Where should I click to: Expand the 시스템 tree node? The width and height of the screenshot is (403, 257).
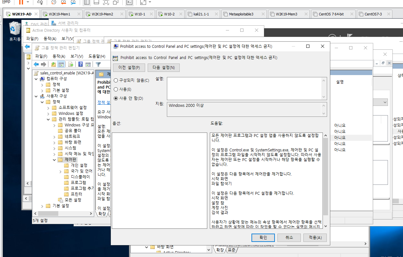click(x=54, y=148)
